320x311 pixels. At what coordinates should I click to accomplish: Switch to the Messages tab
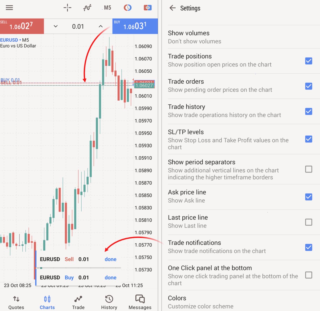pyautogui.click(x=140, y=302)
